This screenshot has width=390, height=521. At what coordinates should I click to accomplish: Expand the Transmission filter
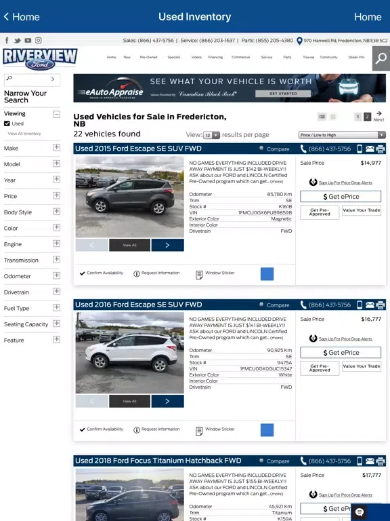tap(57, 259)
